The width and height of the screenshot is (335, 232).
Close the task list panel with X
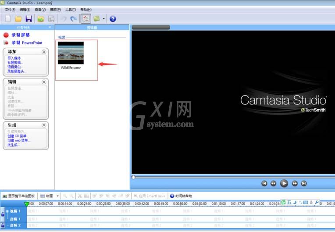coord(50,27)
